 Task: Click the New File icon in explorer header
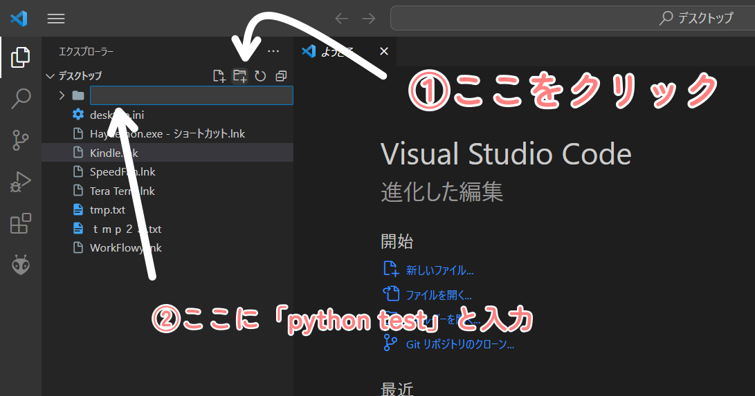(219, 76)
